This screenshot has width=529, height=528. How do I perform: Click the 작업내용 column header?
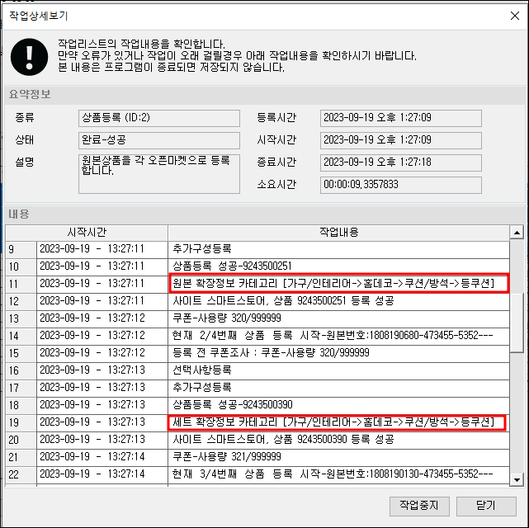[338, 233]
